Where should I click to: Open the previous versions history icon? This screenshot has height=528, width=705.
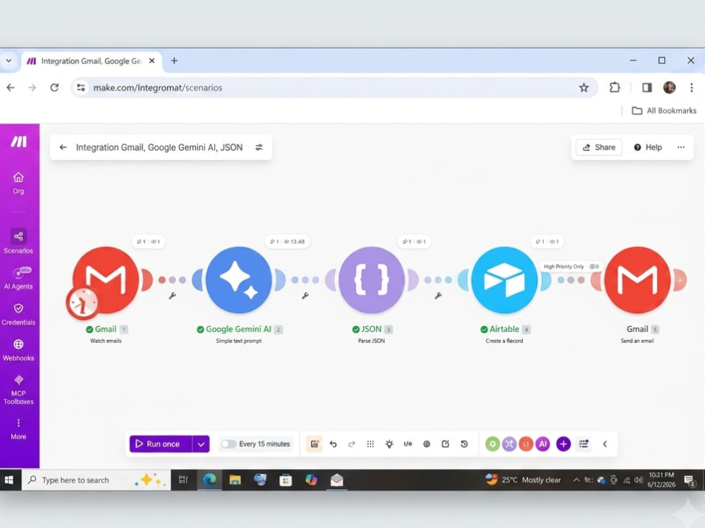pyautogui.click(x=464, y=444)
